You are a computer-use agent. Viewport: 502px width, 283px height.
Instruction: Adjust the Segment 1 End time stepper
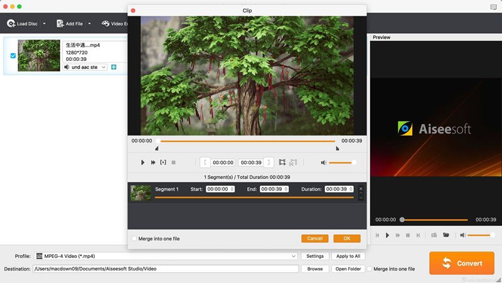point(286,190)
